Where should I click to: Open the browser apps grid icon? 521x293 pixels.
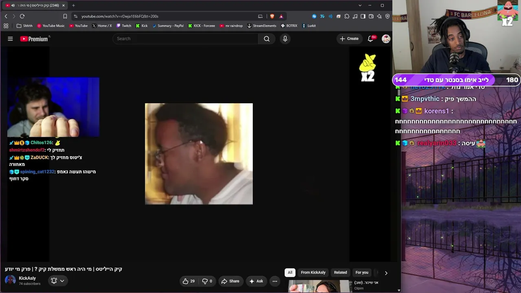click(x=6, y=26)
